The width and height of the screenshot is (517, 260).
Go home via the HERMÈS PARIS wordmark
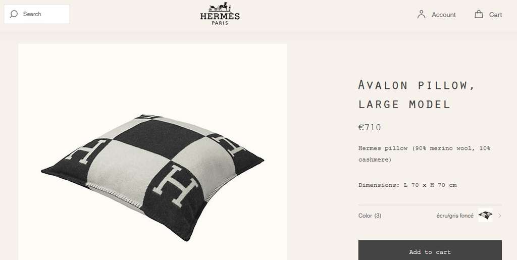[220, 19]
